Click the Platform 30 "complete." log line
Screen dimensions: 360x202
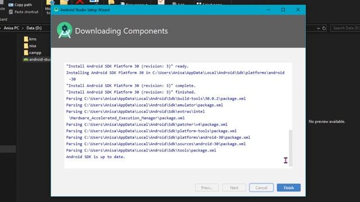click(x=131, y=86)
